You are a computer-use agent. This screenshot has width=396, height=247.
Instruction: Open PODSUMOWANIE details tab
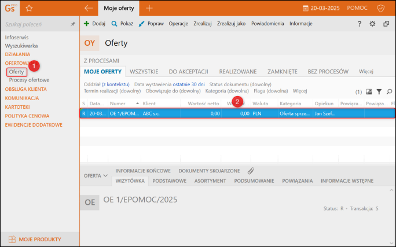(254, 181)
